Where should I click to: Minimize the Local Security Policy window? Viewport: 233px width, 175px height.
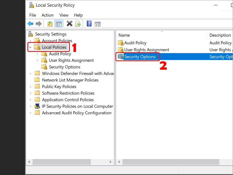[216, 5]
